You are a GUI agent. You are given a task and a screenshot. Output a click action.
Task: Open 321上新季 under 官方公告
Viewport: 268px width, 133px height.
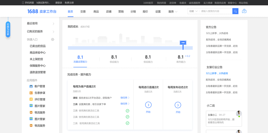point(217,33)
